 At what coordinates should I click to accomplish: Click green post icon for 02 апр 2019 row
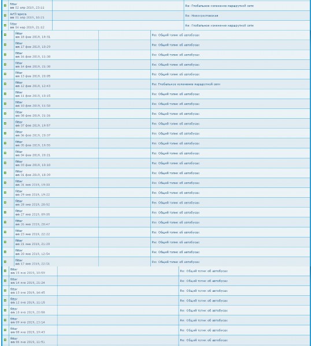pos(5,6)
